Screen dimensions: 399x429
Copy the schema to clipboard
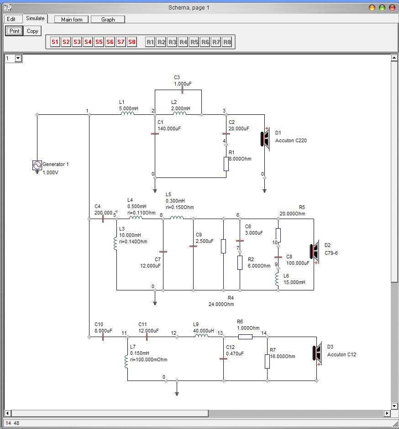click(x=32, y=31)
